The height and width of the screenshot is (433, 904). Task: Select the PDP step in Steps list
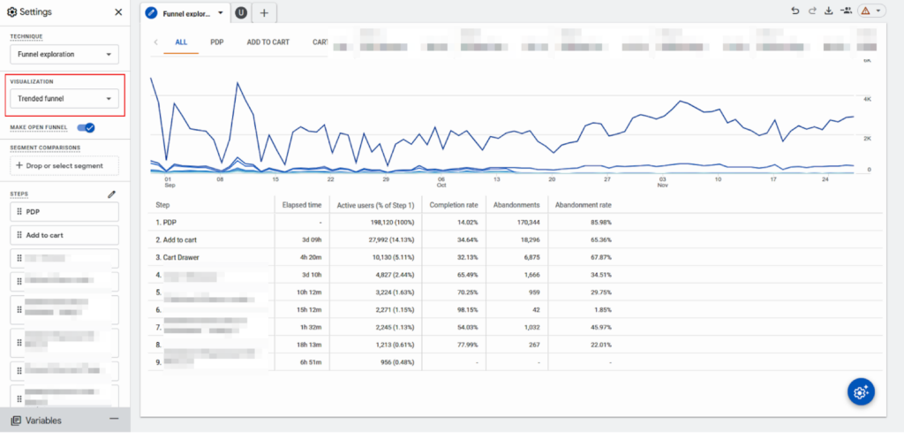coord(64,212)
